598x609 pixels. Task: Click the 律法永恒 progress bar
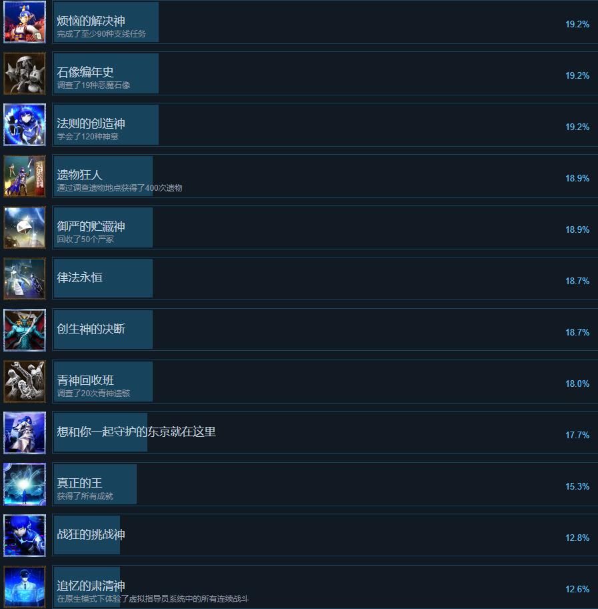tap(103, 279)
